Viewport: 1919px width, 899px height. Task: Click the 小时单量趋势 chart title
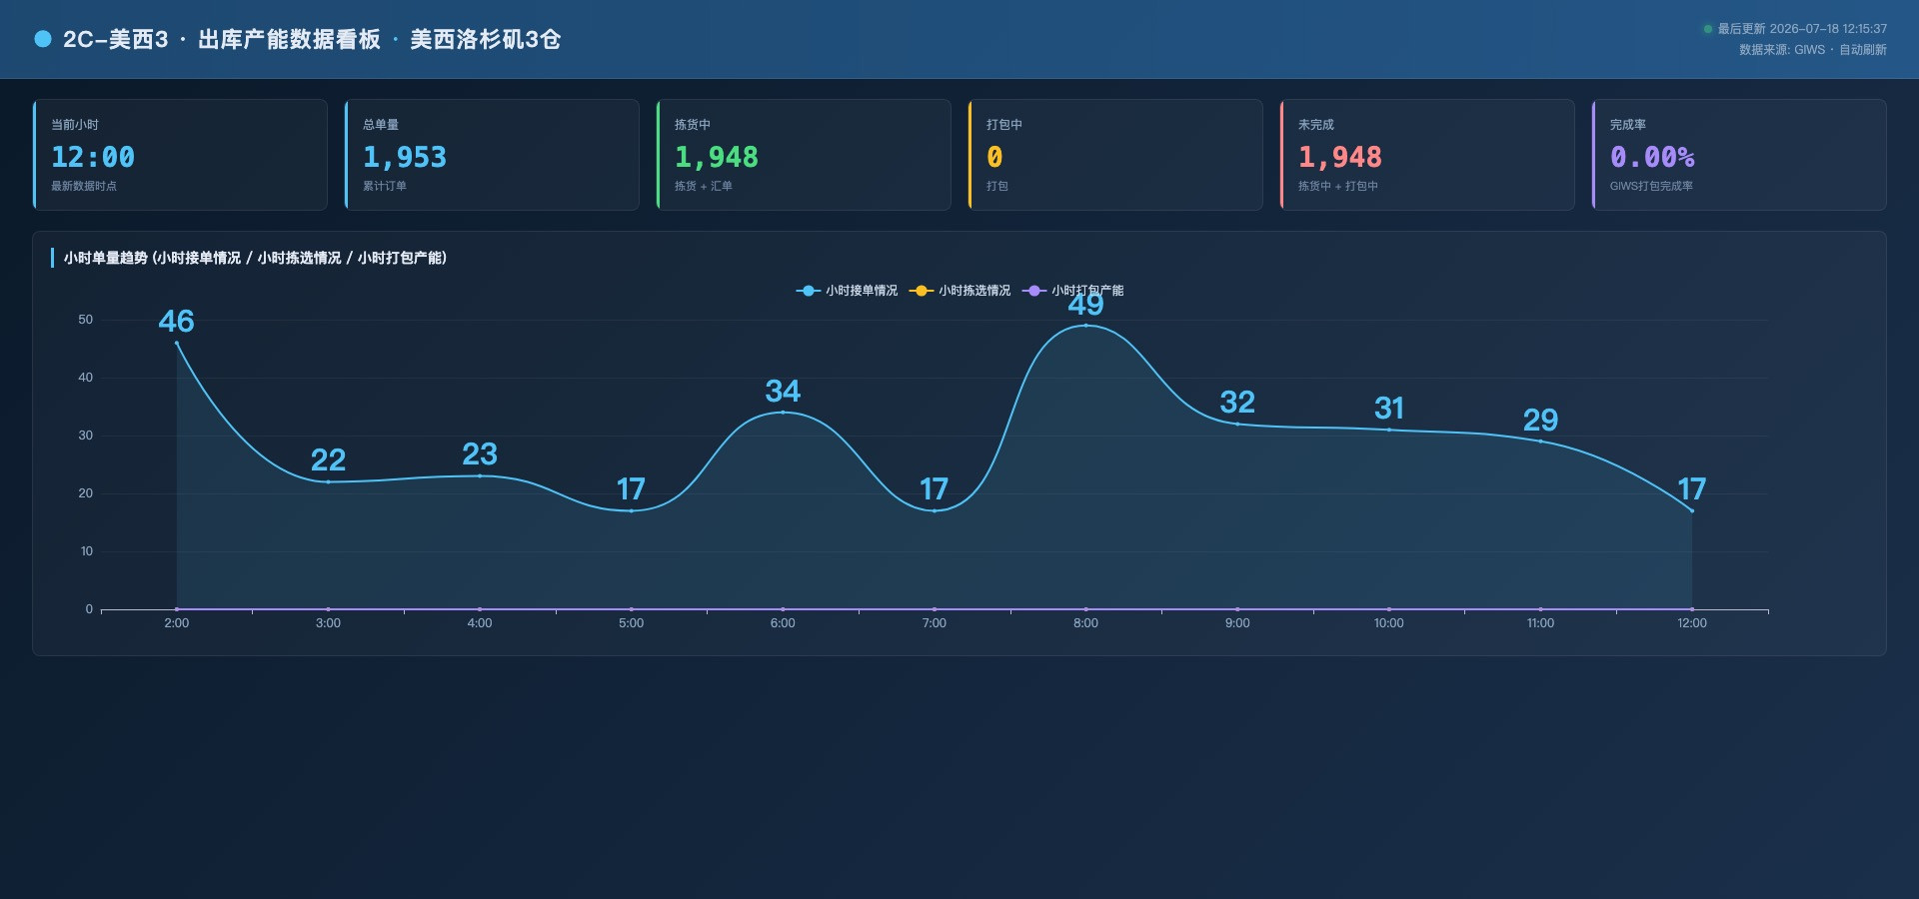tap(255, 258)
